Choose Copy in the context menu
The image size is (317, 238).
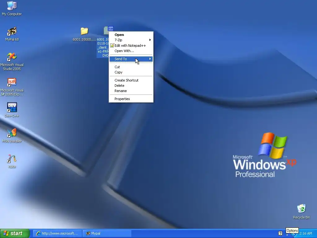[131, 72]
